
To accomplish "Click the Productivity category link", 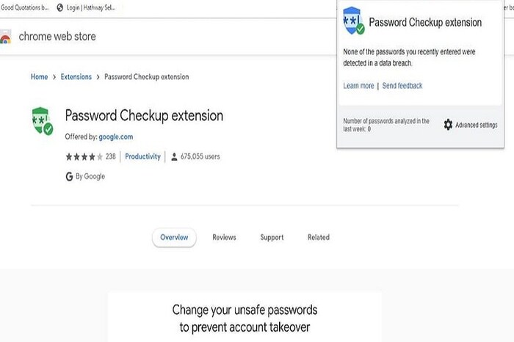I will click(x=142, y=156).
